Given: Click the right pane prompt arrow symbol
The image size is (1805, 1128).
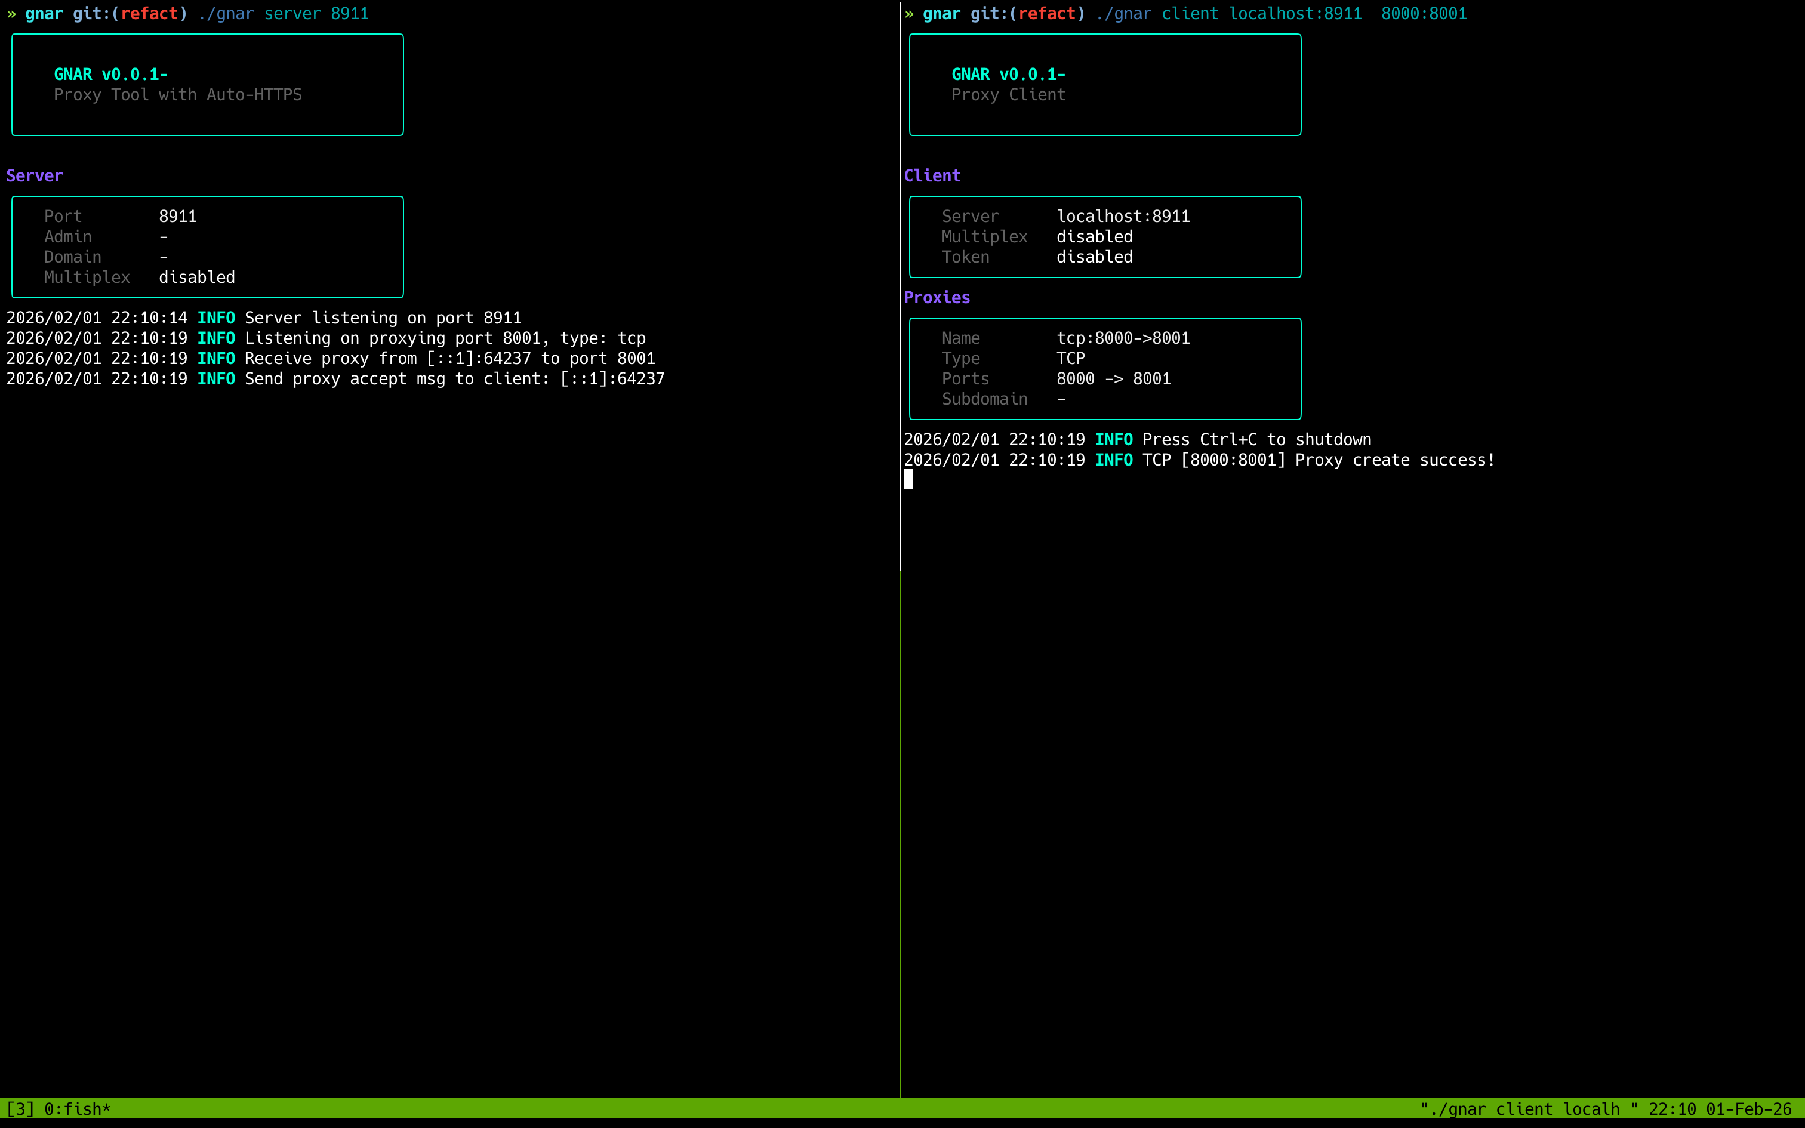Looking at the screenshot, I should (x=909, y=13).
